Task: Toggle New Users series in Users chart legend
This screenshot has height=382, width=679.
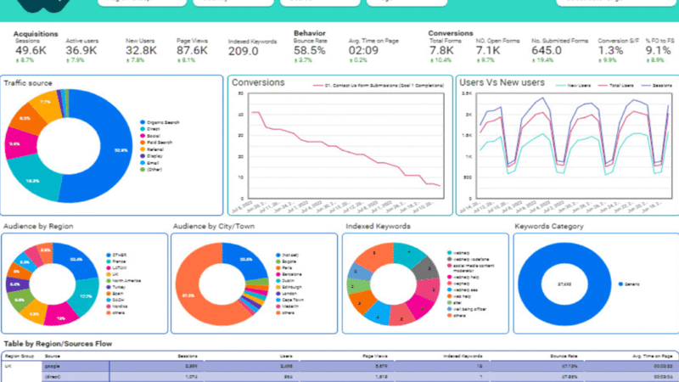Action: point(576,85)
